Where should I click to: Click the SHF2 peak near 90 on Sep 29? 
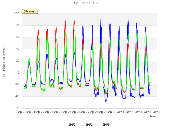[101, 19]
